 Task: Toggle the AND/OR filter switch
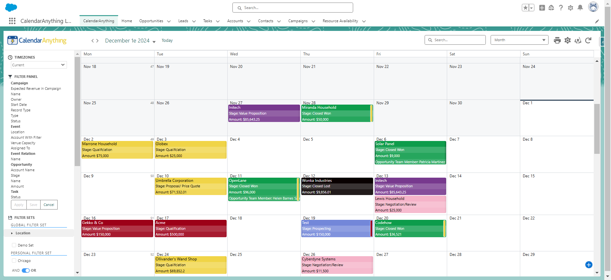(x=26, y=270)
